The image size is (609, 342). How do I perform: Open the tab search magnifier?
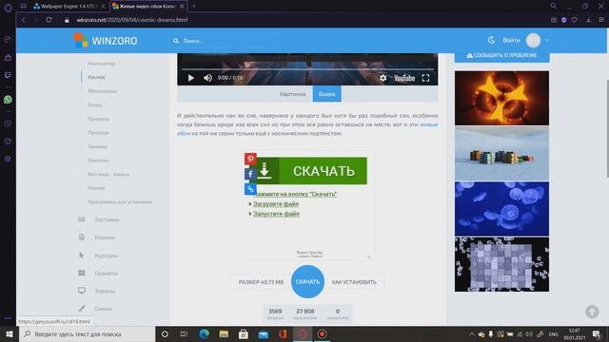pyautogui.click(x=553, y=6)
